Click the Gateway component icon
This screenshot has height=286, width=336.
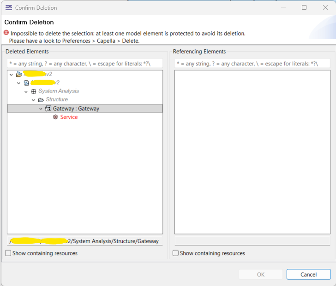(x=48, y=109)
